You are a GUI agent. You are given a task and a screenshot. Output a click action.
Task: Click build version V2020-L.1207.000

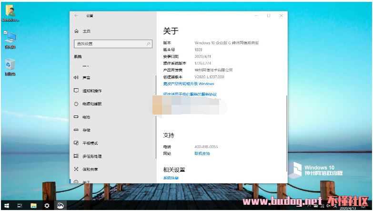pyautogui.click(x=209, y=77)
